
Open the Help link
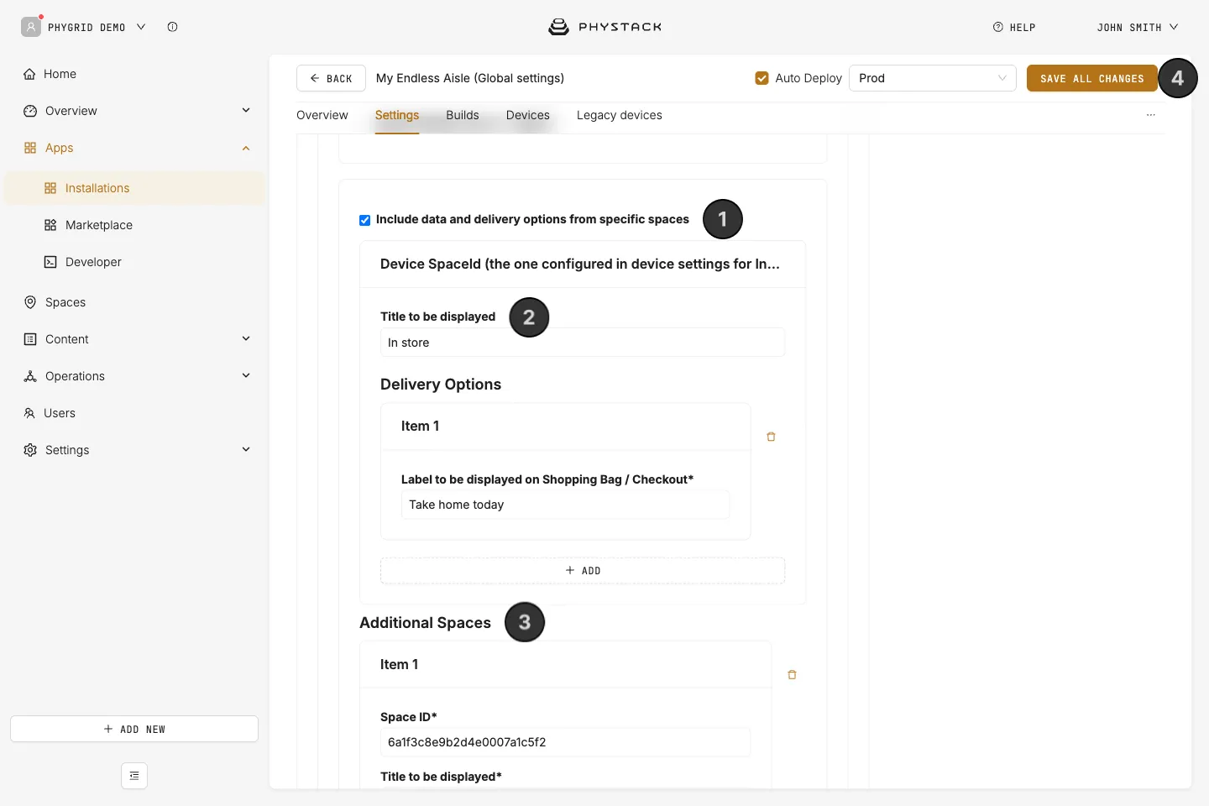tap(1014, 27)
